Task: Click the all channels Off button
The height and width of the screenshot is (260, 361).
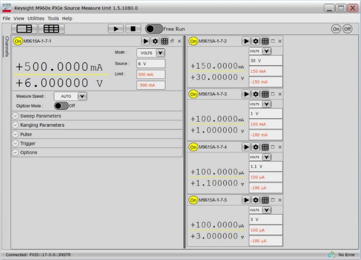Action: (x=347, y=29)
